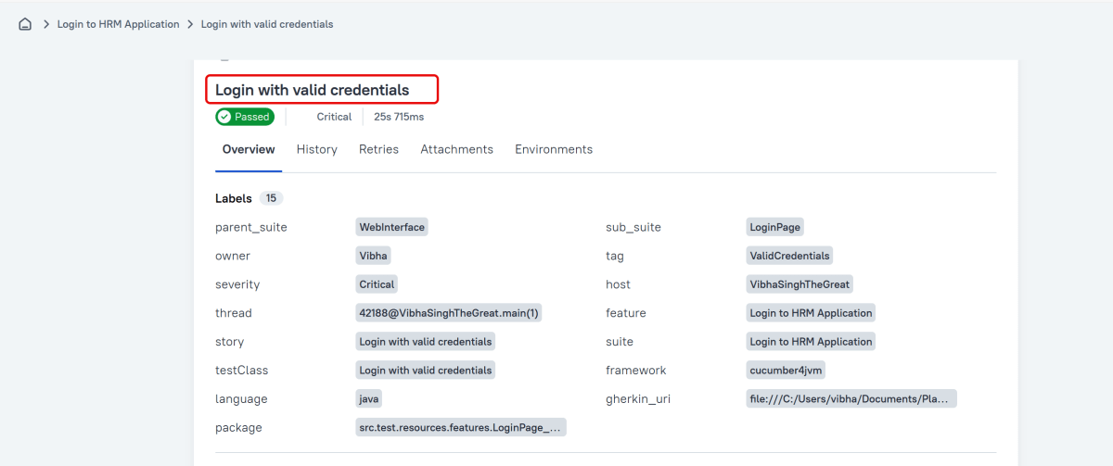Click the truncated gherkin_uri file path
The height and width of the screenshot is (466, 1113).
[x=851, y=399]
